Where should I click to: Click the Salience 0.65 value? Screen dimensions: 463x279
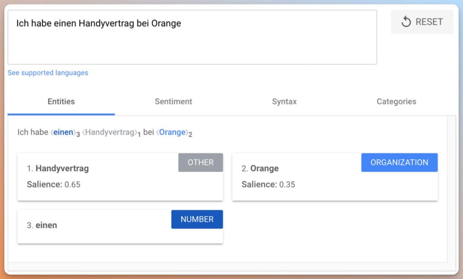click(72, 184)
